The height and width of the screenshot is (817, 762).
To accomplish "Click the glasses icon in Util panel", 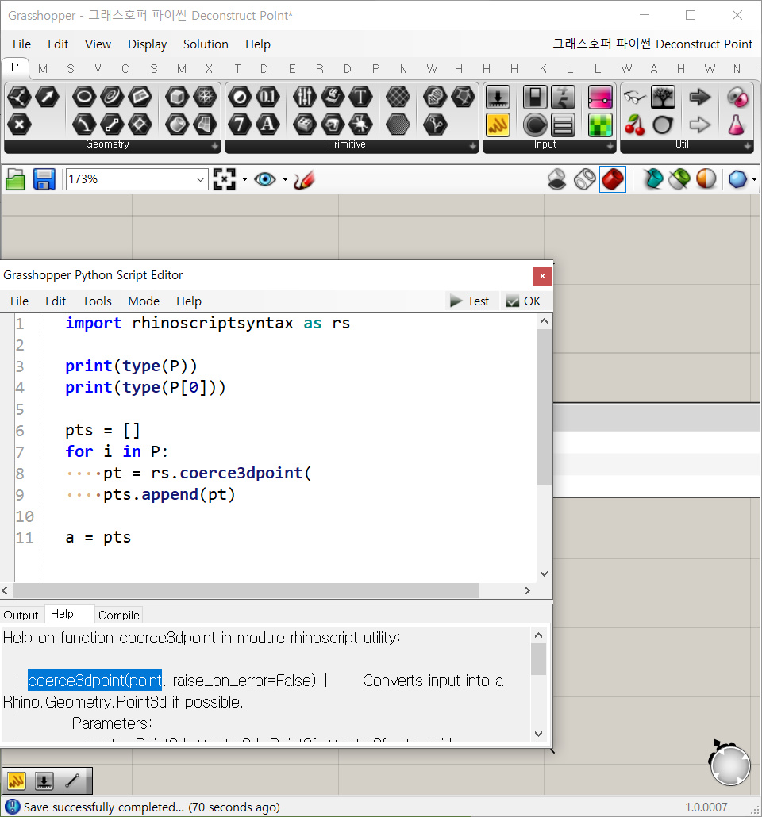I will 634,97.
